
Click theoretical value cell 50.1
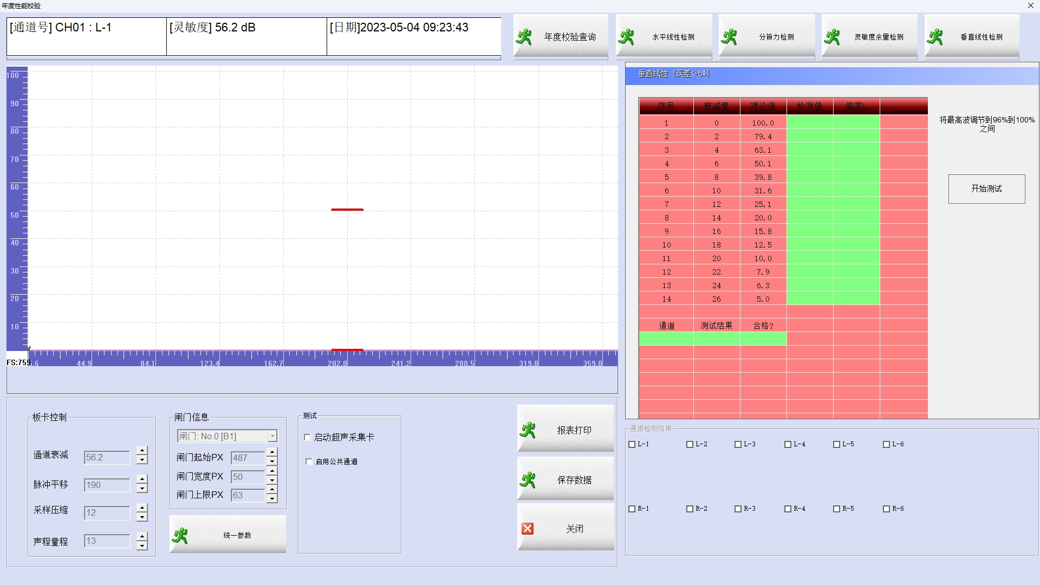(x=763, y=164)
